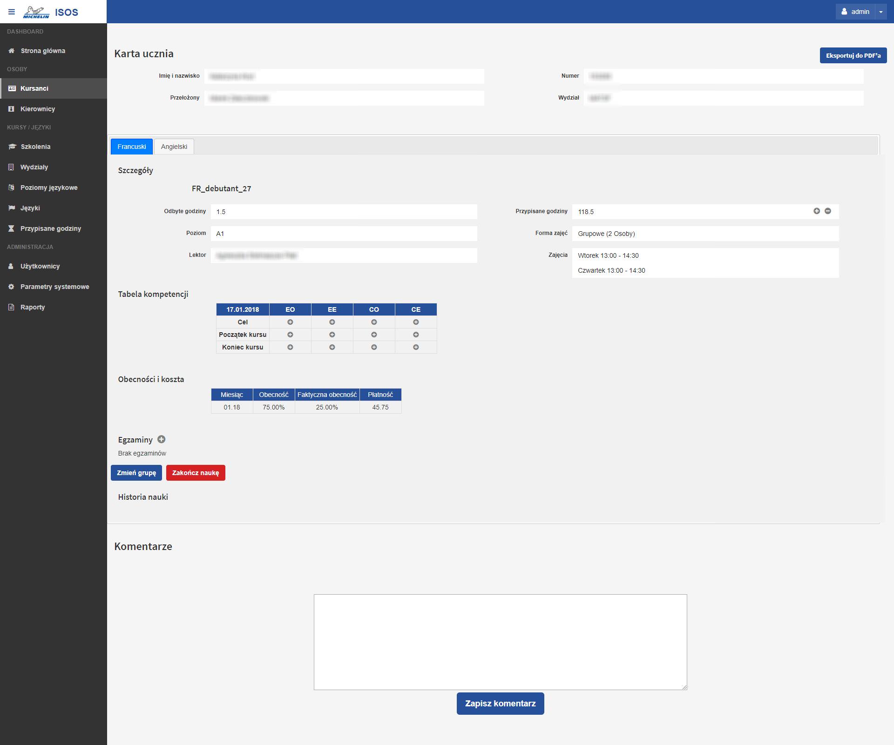Click plus icon in Koniec kursu row, CE column
This screenshot has height=745, width=894.
[x=416, y=347]
